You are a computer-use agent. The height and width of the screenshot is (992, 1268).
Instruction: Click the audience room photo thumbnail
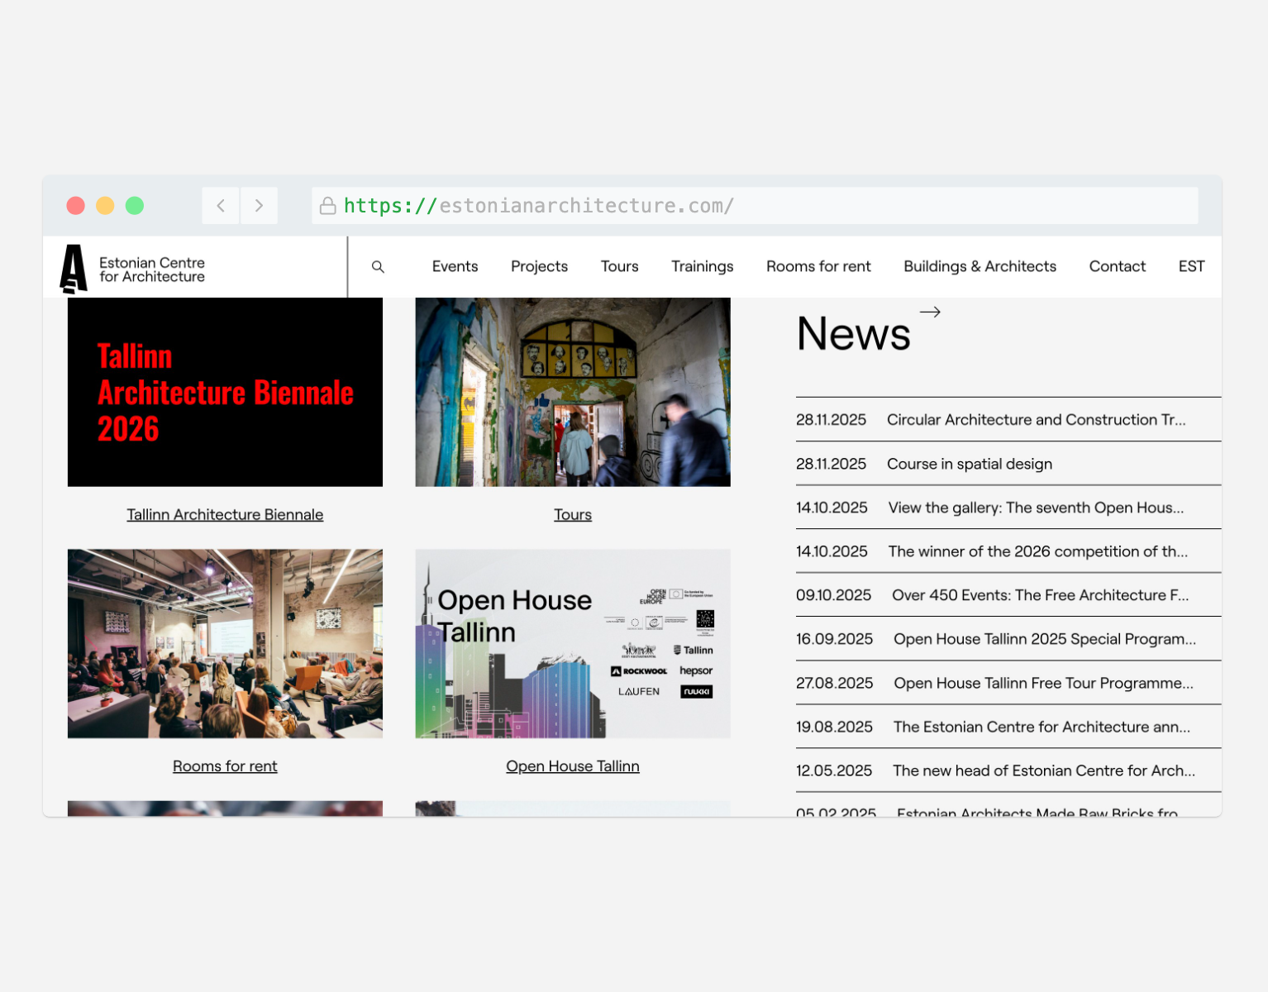[225, 643]
